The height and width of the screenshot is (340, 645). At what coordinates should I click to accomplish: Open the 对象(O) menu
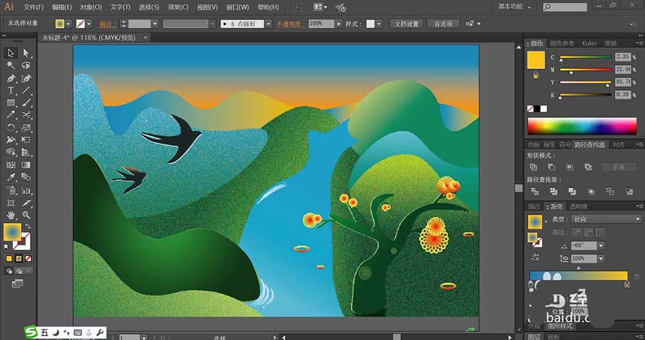click(91, 7)
